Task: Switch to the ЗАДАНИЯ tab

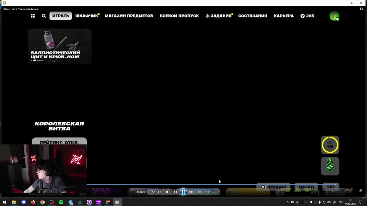Action: [x=219, y=16]
